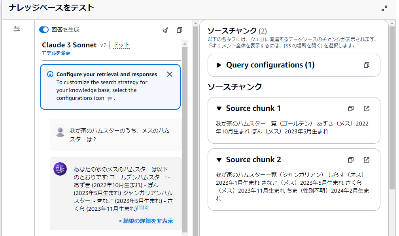The width and height of the screenshot is (399, 236).
Task: Open retrieval configurations sliders icon
Action: pyautogui.click(x=17, y=29)
